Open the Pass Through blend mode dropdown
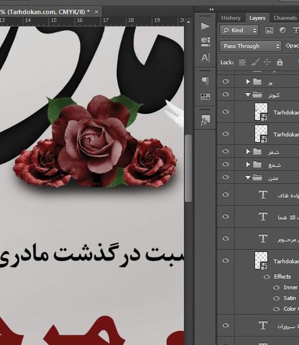Image resolution: width=299 pixels, height=345 pixels. (x=251, y=46)
